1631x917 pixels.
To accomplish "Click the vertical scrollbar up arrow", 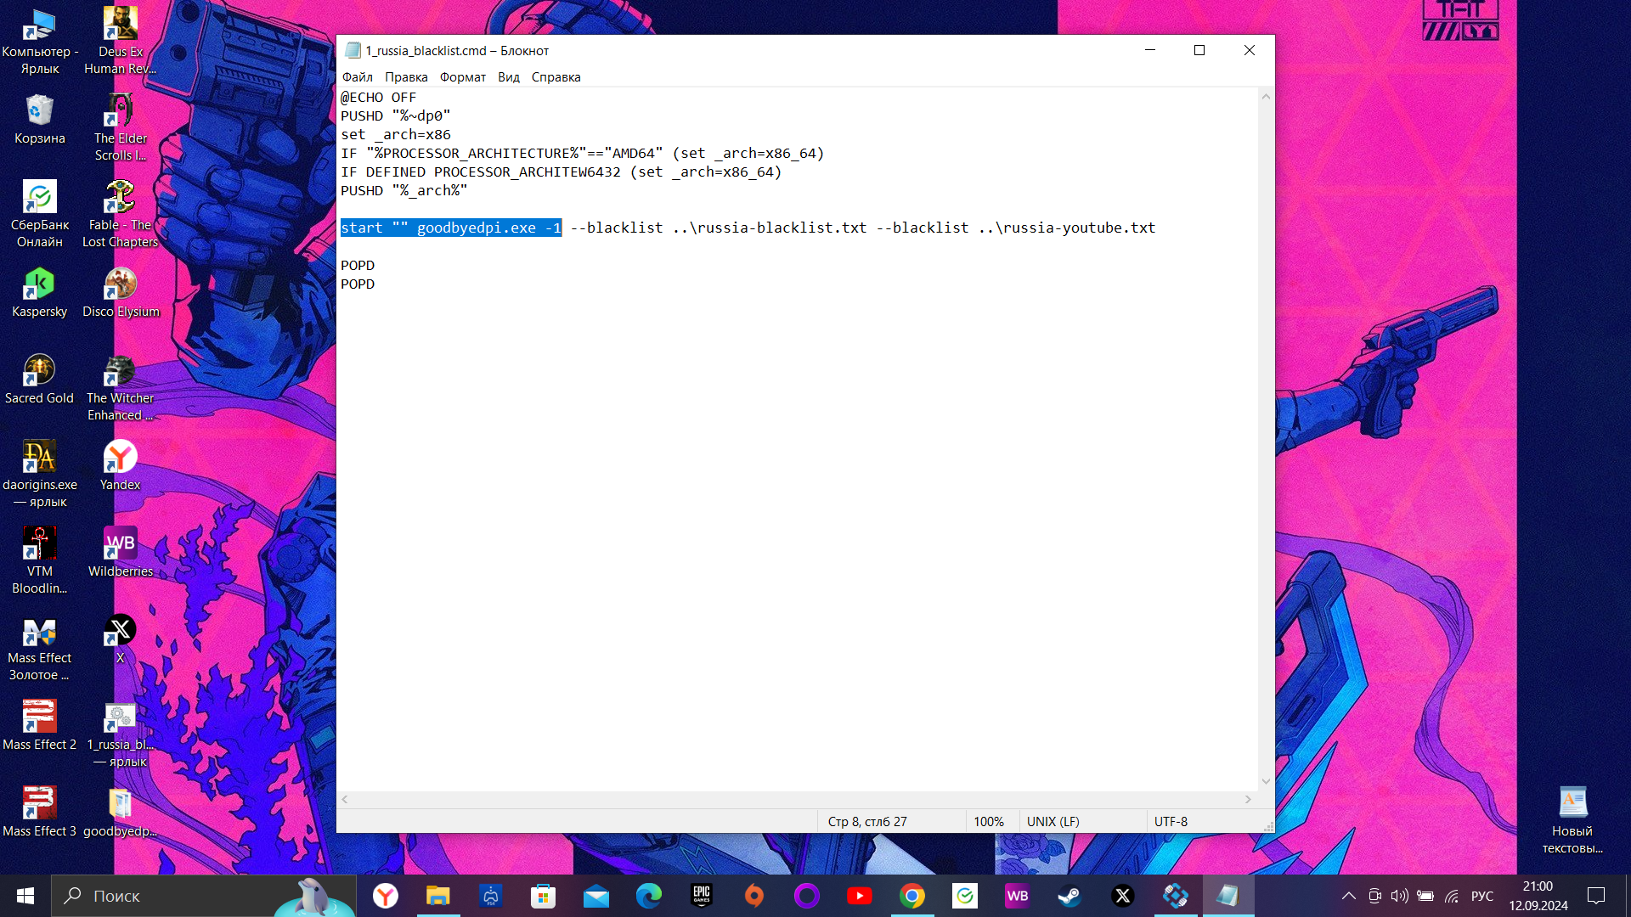I will tap(1266, 97).
